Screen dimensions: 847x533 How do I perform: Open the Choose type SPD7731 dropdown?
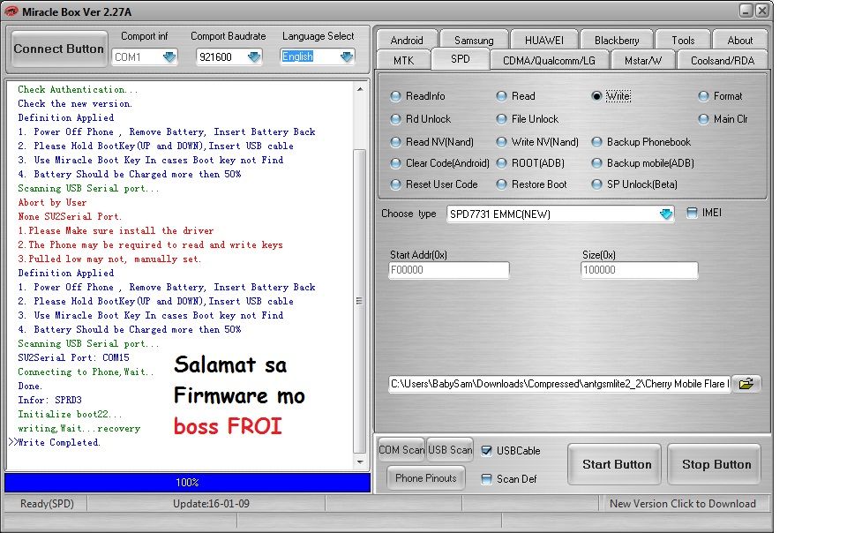pos(665,214)
